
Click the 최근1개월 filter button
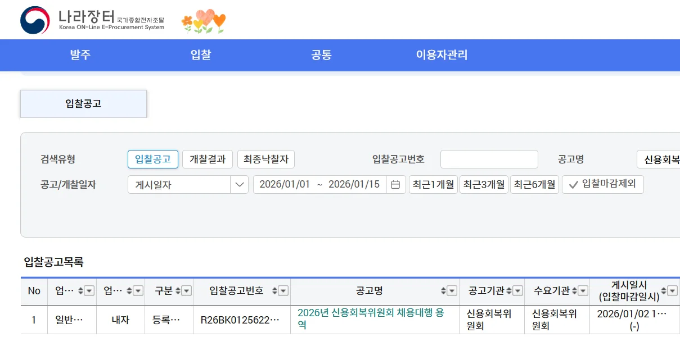tap(433, 184)
